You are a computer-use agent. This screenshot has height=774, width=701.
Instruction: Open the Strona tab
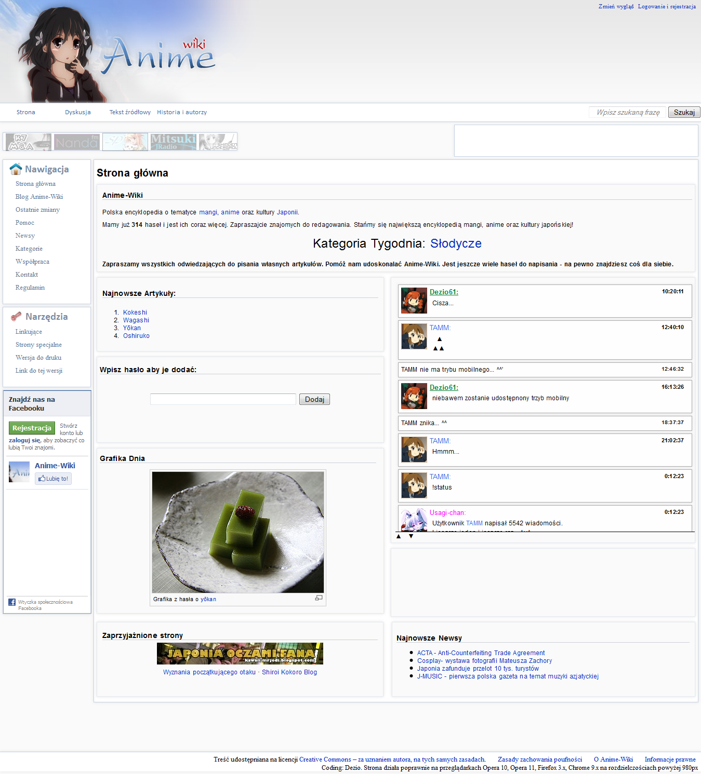coord(25,112)
